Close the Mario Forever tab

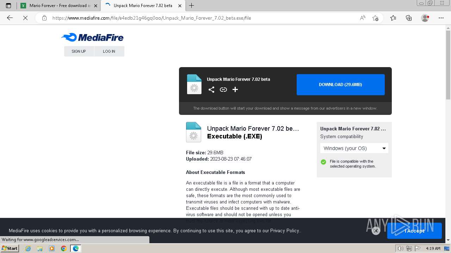coord(95,6)
